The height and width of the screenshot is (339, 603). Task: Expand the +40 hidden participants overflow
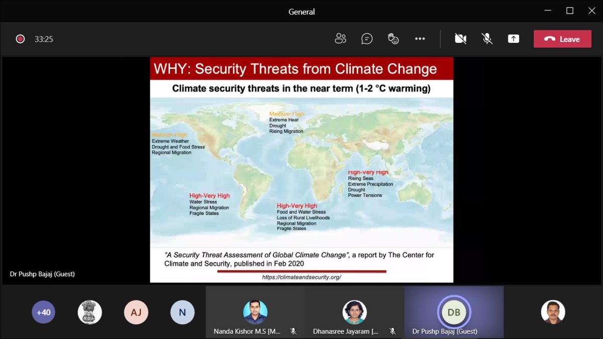coord(44,312)
